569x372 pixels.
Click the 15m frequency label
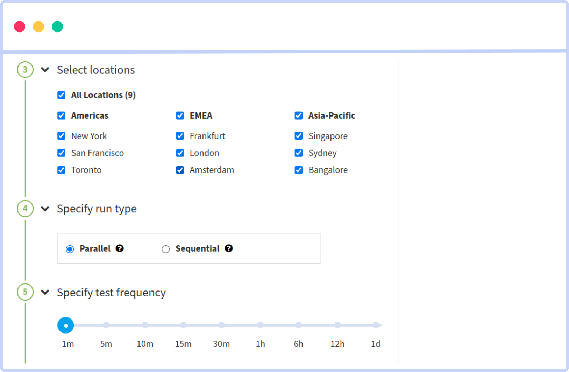tap(183, 344)
